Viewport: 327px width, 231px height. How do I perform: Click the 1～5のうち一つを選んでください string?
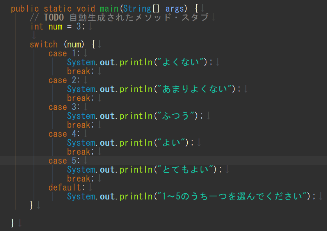point(232,196)
